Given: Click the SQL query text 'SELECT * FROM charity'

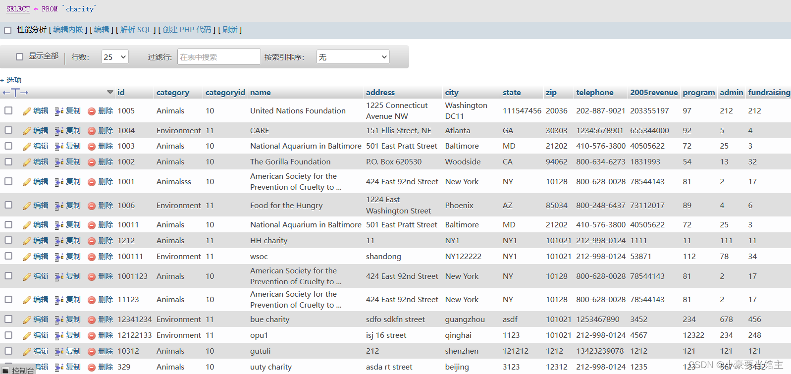Looking at the screenshot, I should point(51,9).
